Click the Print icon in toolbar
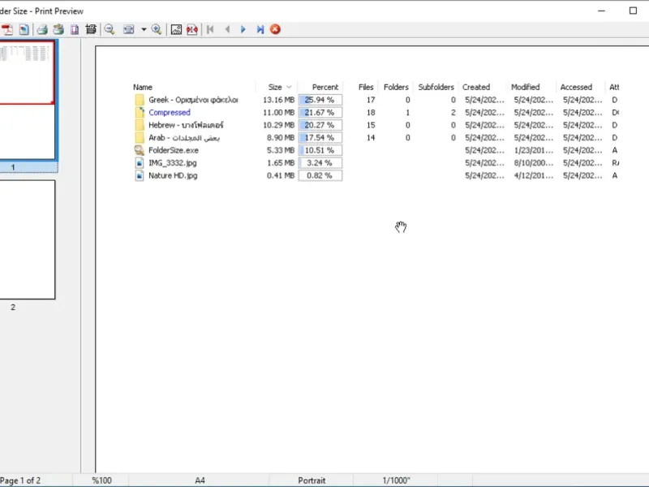Image resolution: width=649 pixels, height=487 pixels. (x=41, y=29)
